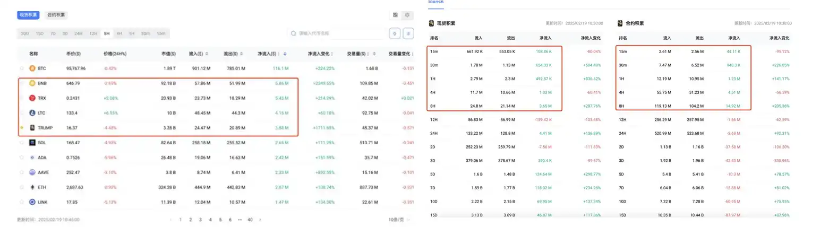Toggle favorite star for TRUMP
The height and width of the screenshot is (227, 838).
pyautogui.click(x=22, y=128)
